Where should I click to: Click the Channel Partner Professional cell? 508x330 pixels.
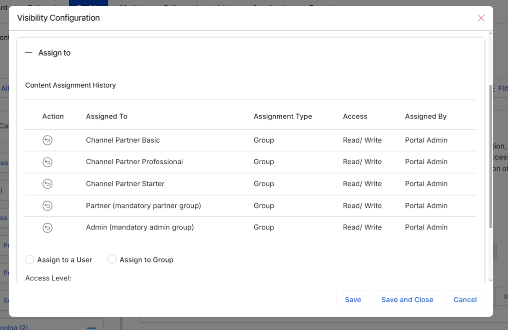click(134, 162)
